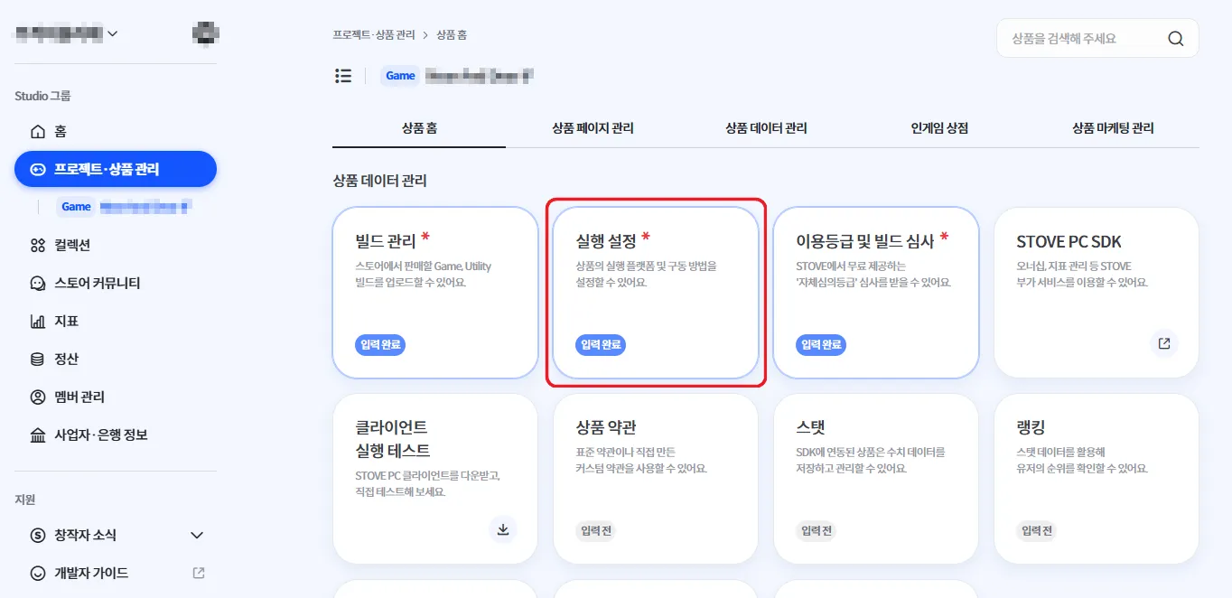Screen dimensions: 1232x598
Task: Open the 실행 설정 card
Action: coord(656,293)
